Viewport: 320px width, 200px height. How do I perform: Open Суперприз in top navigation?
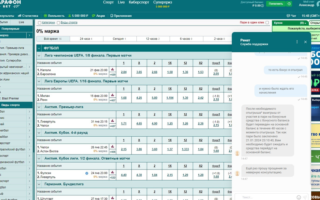(163, 2)
